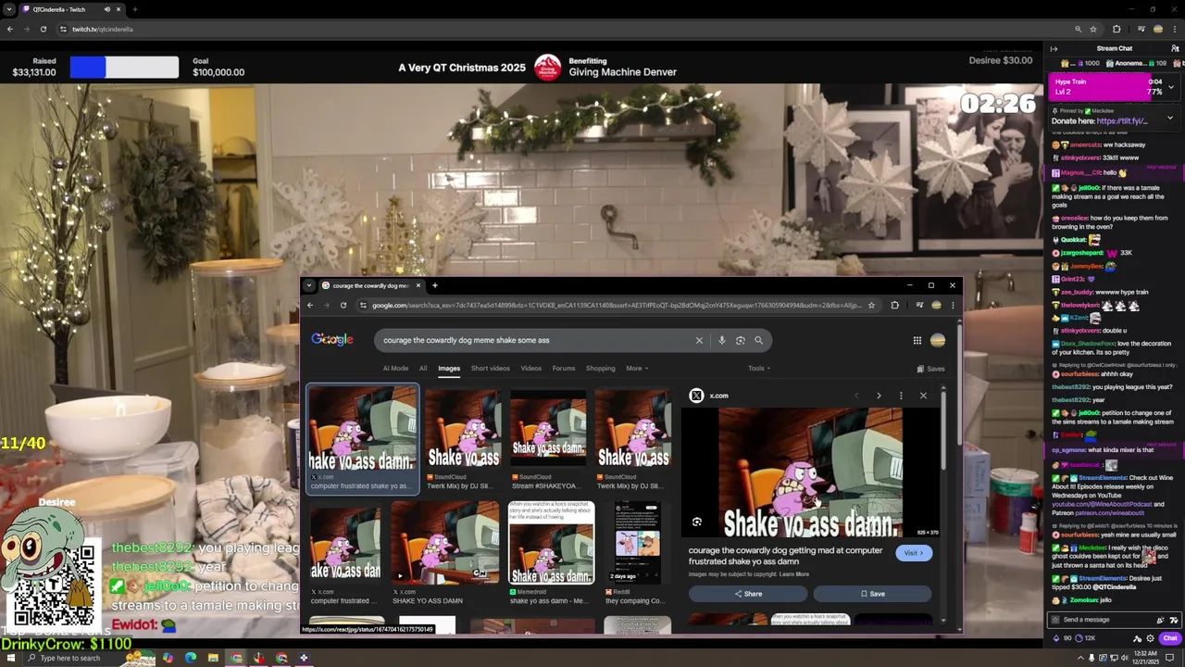Add a new tab in the inner Google window
The image size is (1185, 667).
pos(434,285)
